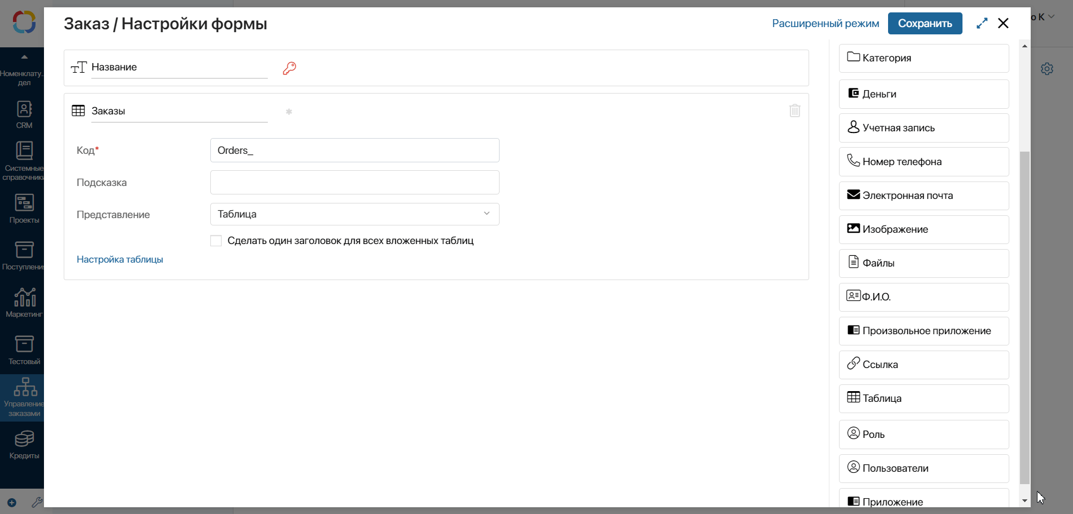Click the plus icon at sidebar bottom

coord(12,503)
